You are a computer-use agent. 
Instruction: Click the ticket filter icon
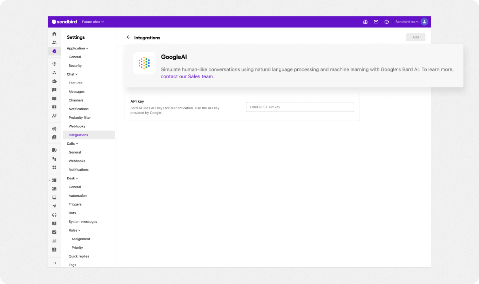54,189
